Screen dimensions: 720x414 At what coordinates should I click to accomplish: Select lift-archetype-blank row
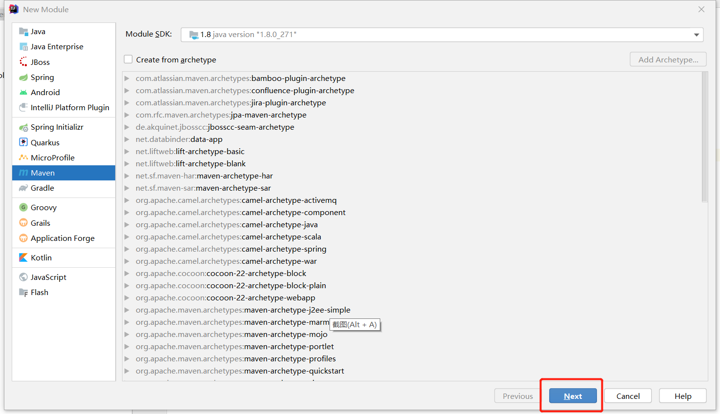click(x=411, y=164)
